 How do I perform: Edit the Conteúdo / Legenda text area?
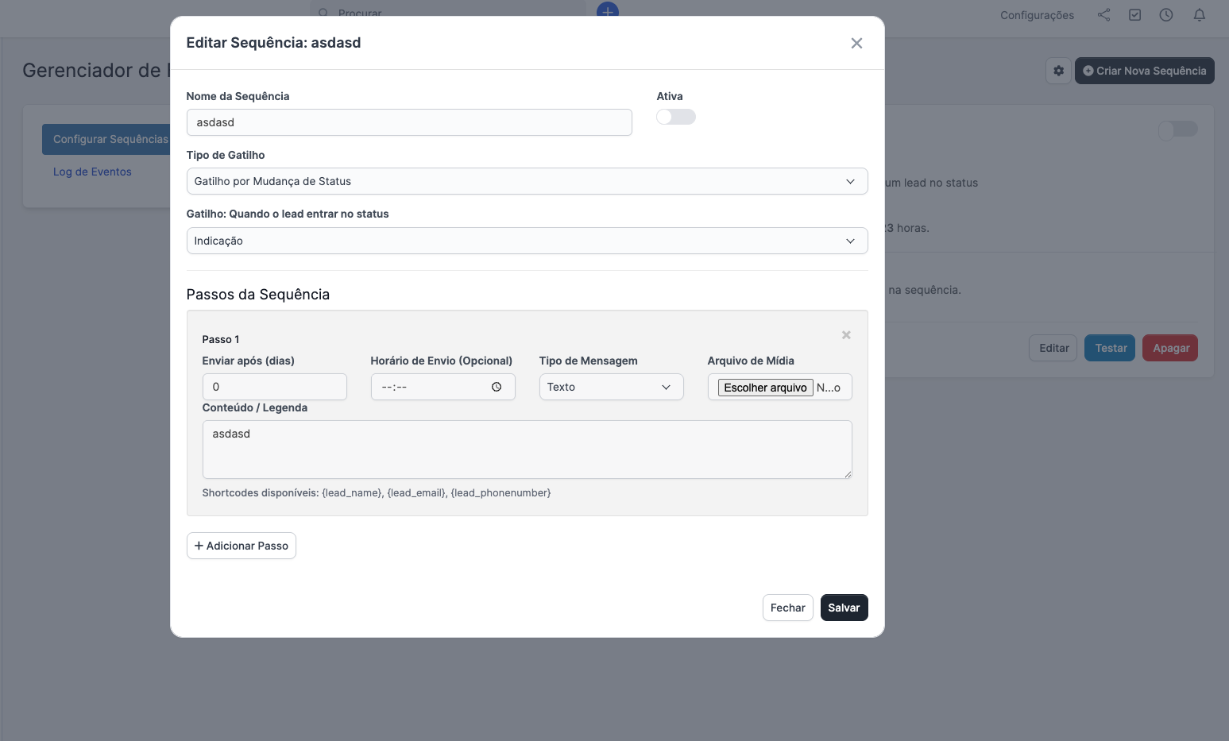527,449
